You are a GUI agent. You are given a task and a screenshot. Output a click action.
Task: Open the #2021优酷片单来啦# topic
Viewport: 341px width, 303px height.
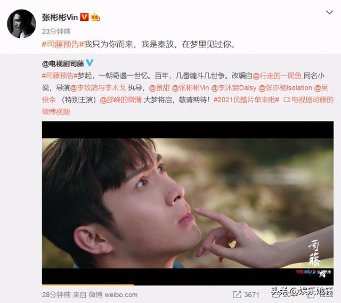coord(246,100)
